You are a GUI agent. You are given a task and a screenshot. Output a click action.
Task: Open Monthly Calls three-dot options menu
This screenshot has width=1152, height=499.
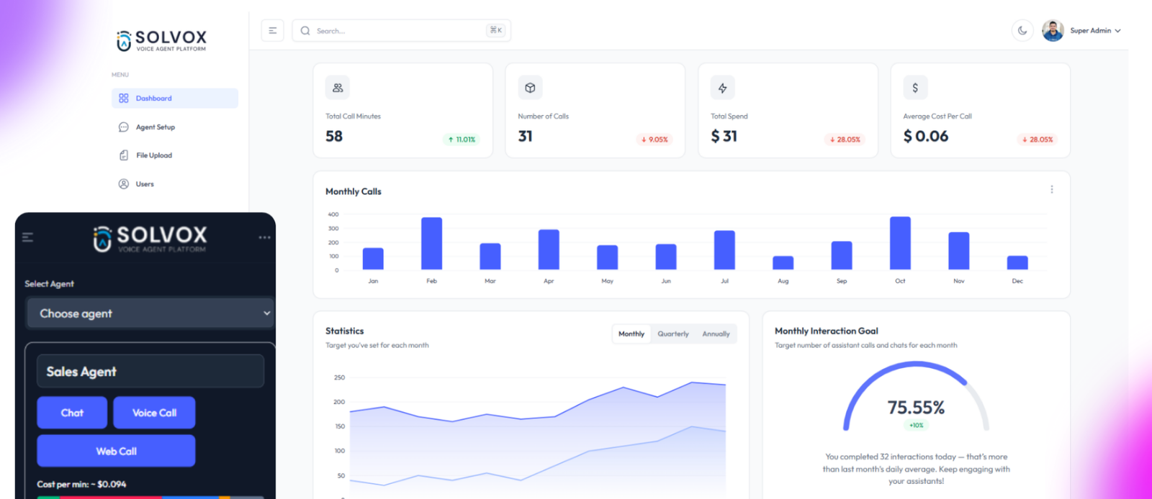[x=1052, y=190]
